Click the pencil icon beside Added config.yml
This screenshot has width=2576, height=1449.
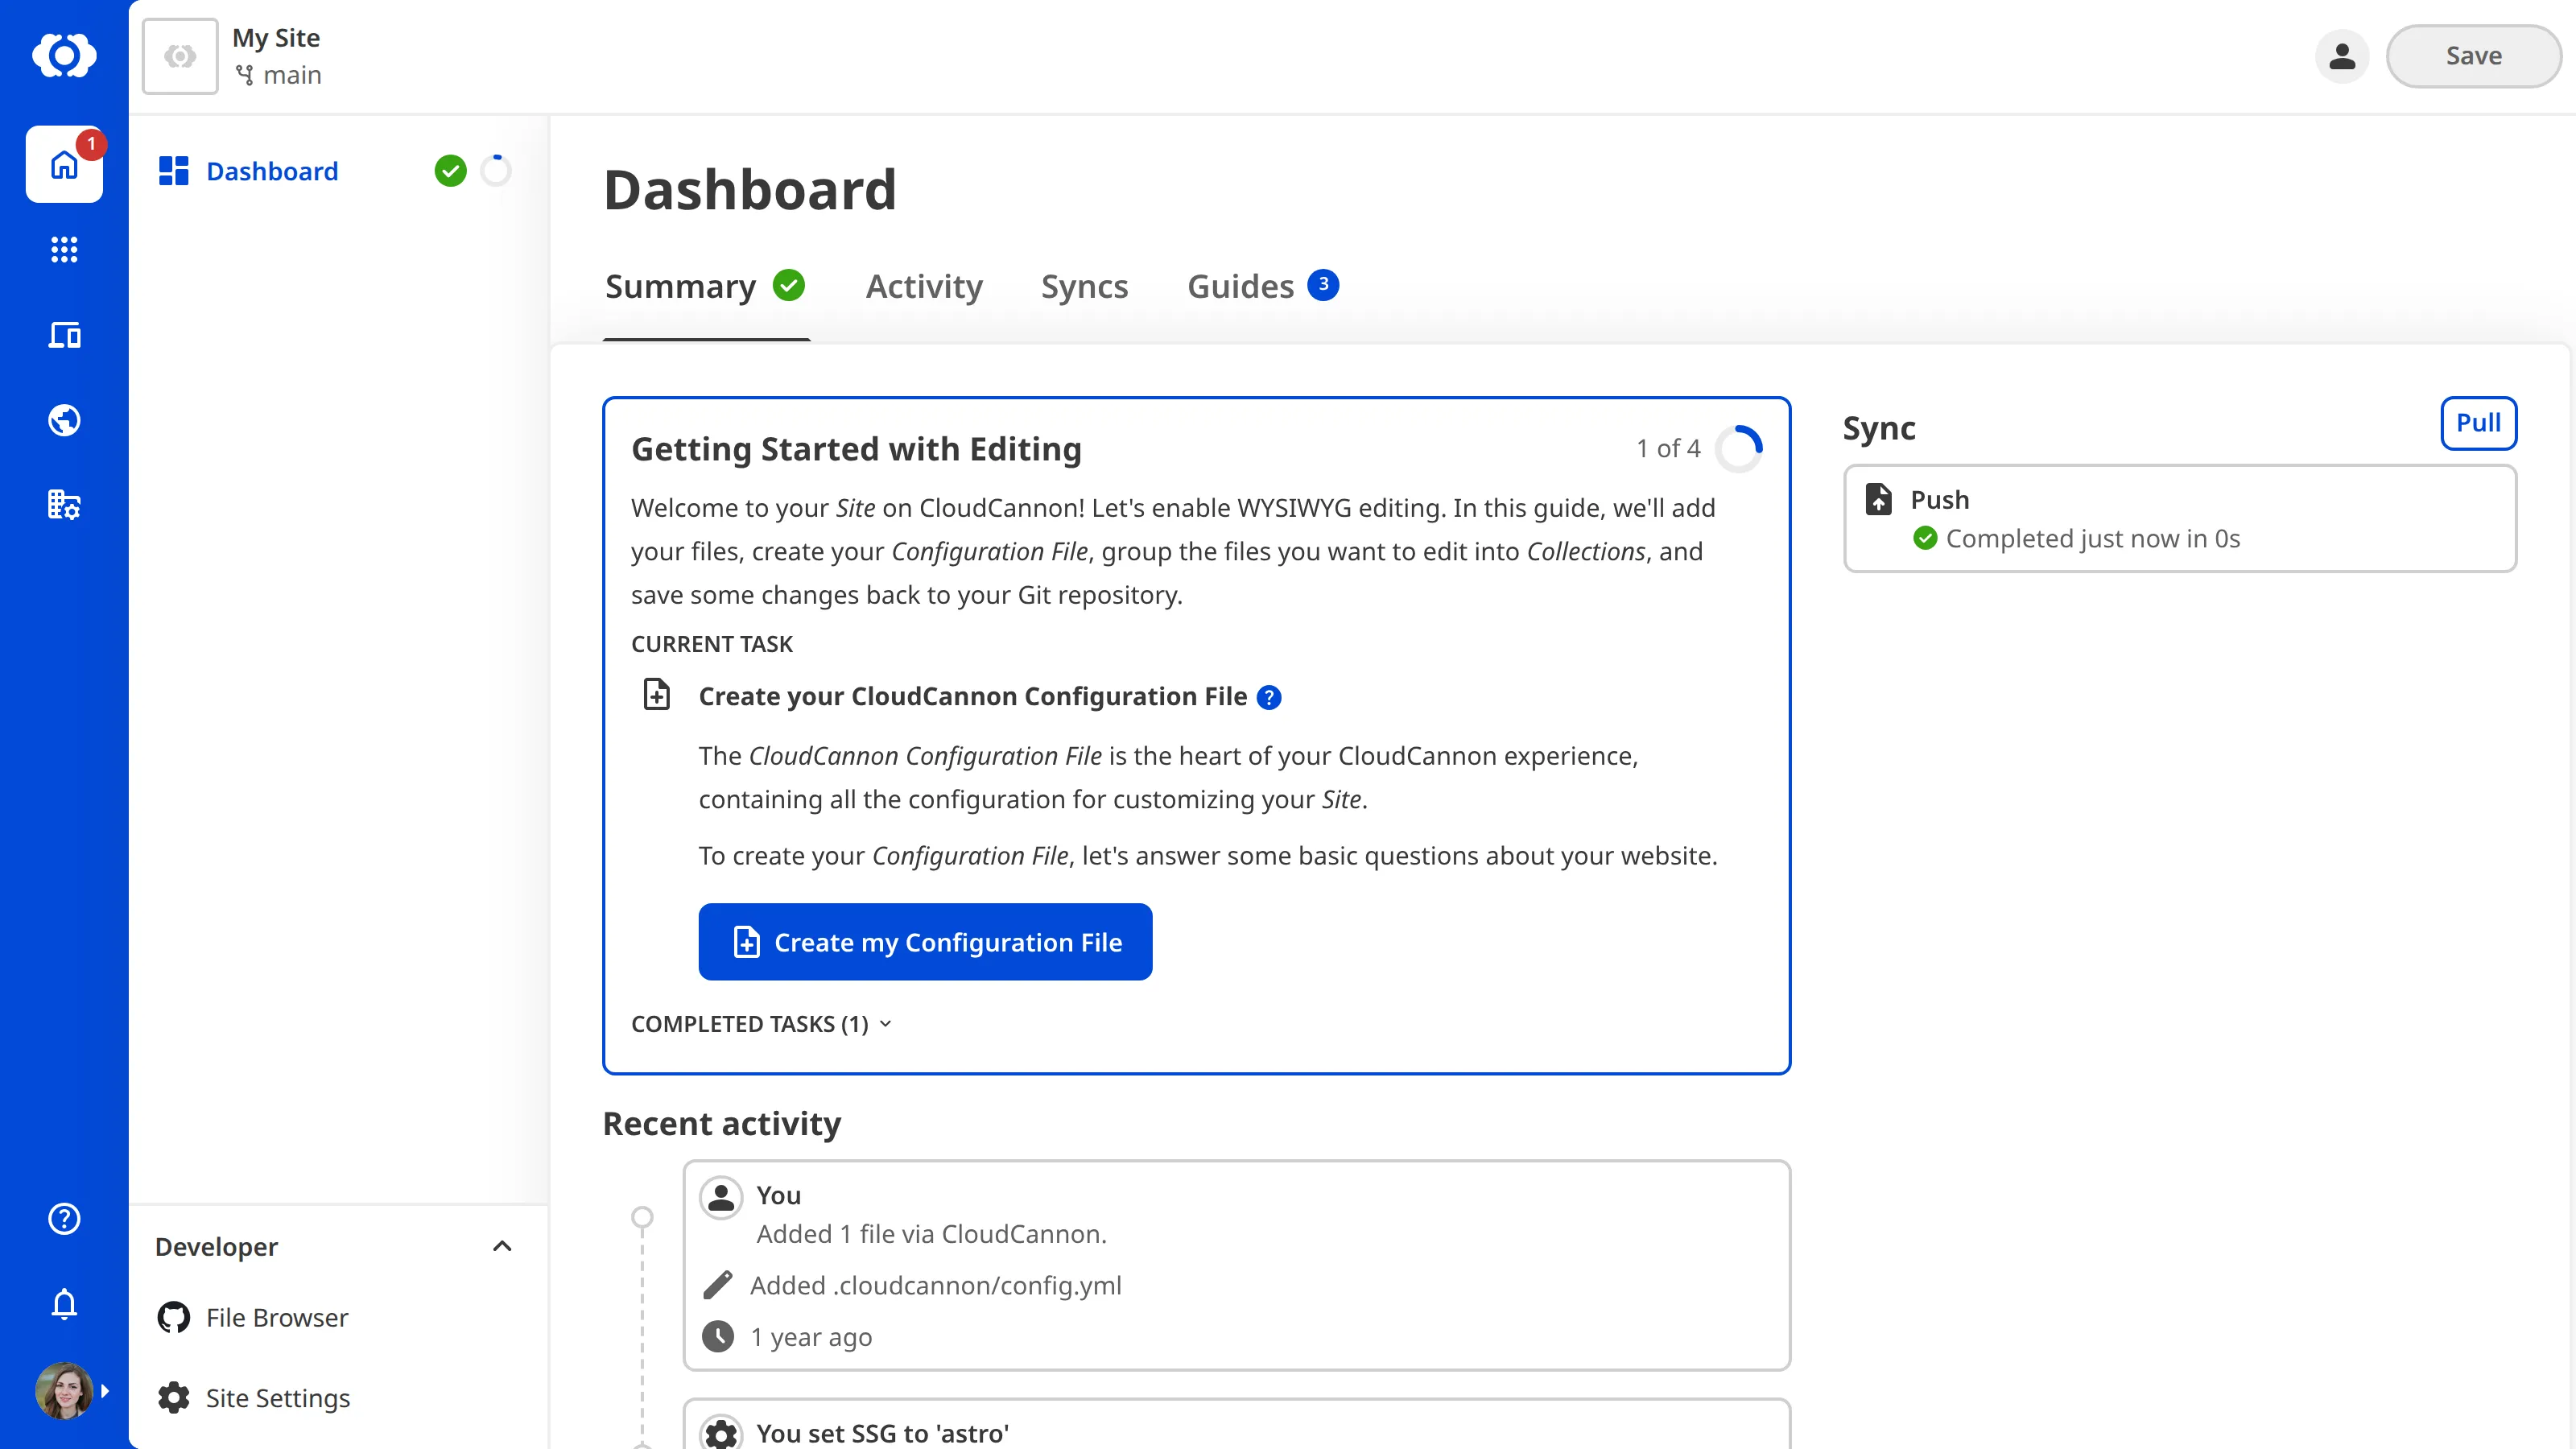click(717, 1285)
